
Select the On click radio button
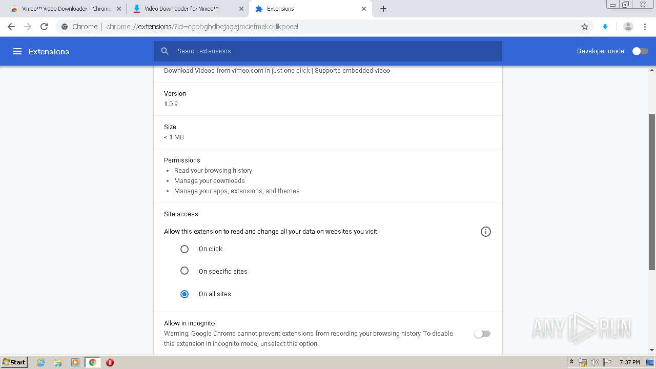[184, 249]
